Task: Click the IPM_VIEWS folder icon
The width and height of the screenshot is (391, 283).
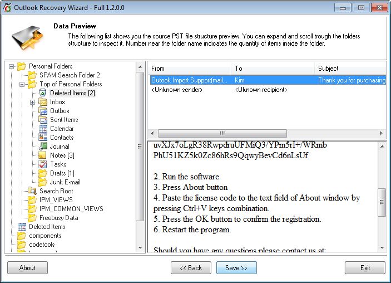Action: tap(32, 200)
